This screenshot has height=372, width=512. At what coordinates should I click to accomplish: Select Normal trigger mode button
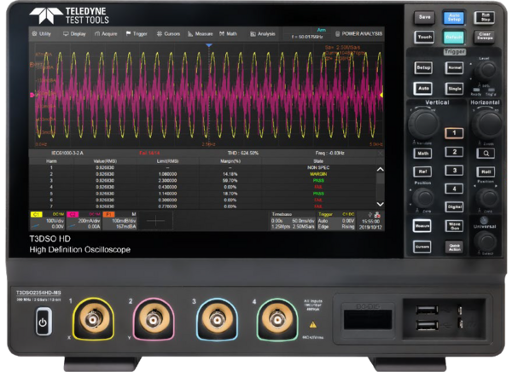(x=454, y=68)
